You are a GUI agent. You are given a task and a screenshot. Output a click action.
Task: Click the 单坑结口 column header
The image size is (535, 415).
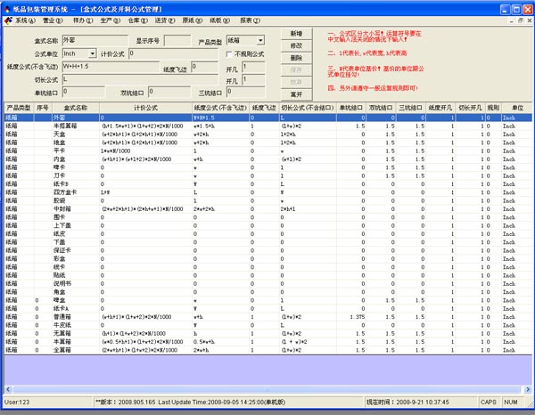(x=351, y=108)
